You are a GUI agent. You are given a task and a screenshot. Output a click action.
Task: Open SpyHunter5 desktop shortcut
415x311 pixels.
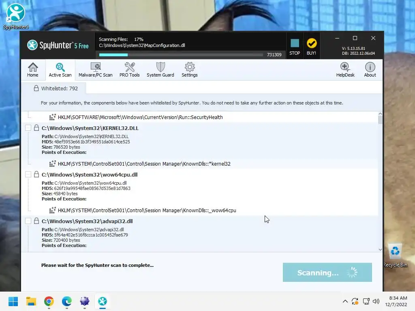[16, 16]
